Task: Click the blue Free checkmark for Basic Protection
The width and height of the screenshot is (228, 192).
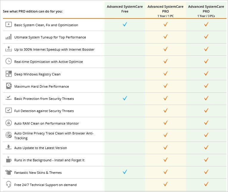Action: (x=125, y=98)
